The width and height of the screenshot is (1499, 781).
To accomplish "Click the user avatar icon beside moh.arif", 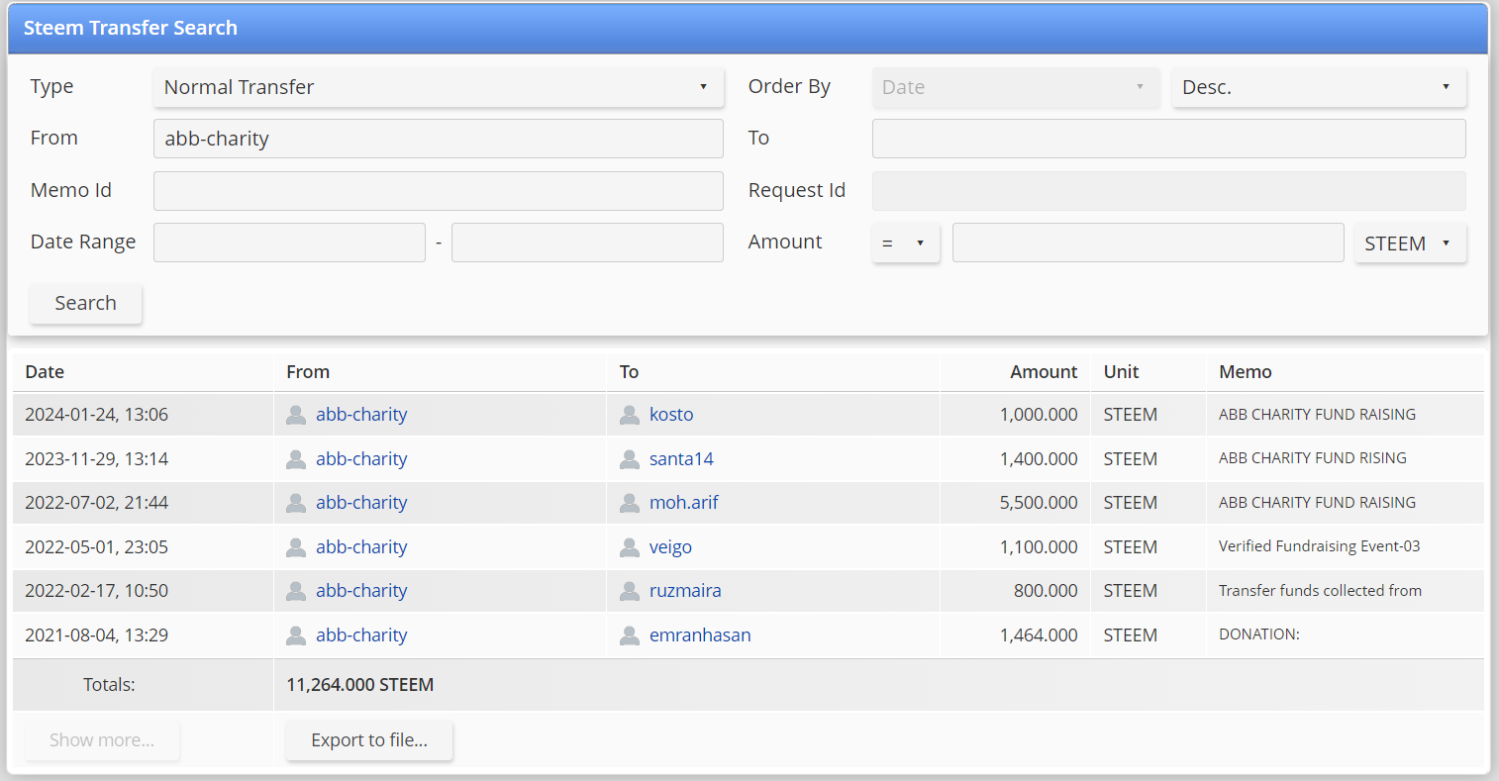I will [630, 503].
